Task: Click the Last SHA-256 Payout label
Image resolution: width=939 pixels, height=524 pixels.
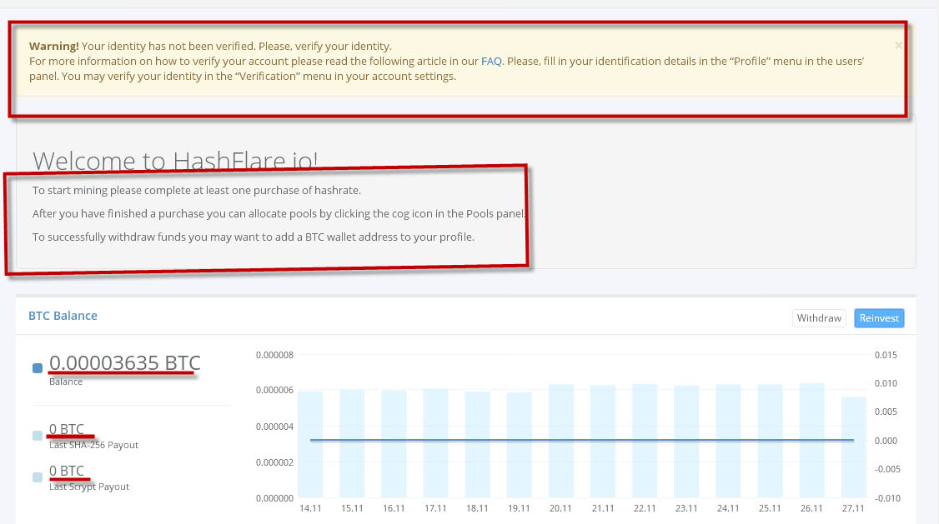Action: (x=93, y=445)
